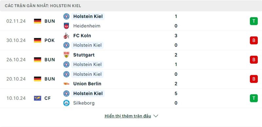Open the Heidenheim team name link
The width and height of the screenshot is (262, 127).
[87, 26]
